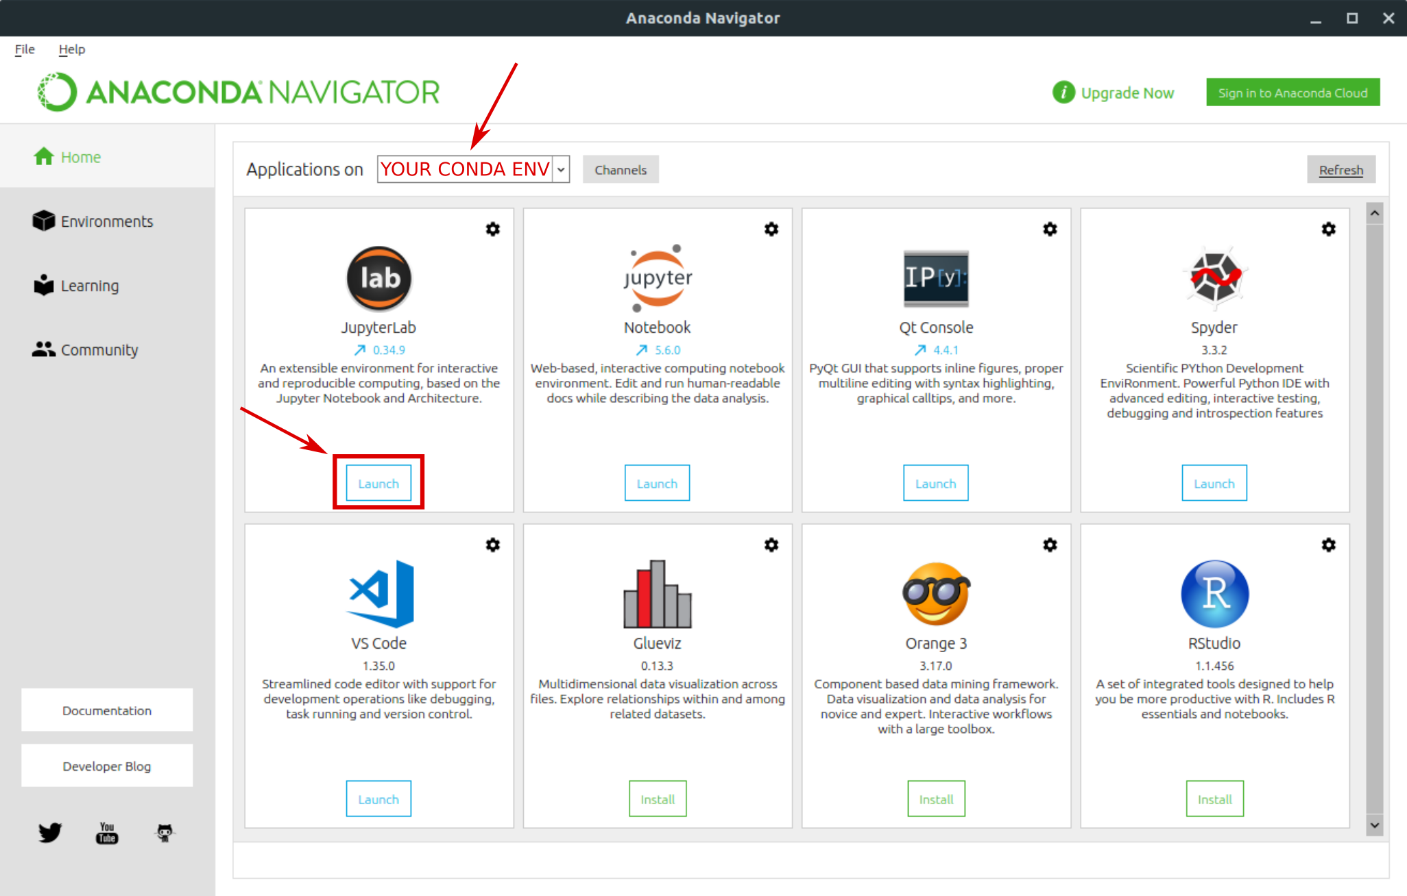Click the JupyterLab version number 0.34.9
The width and height of the screenshot is (1407, 896).
(389, 350)
